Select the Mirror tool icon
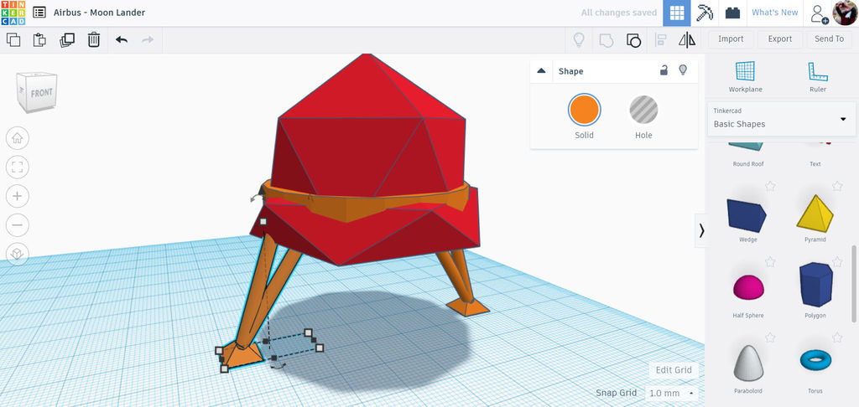The image size is (859, 407). tap(686, 39)
